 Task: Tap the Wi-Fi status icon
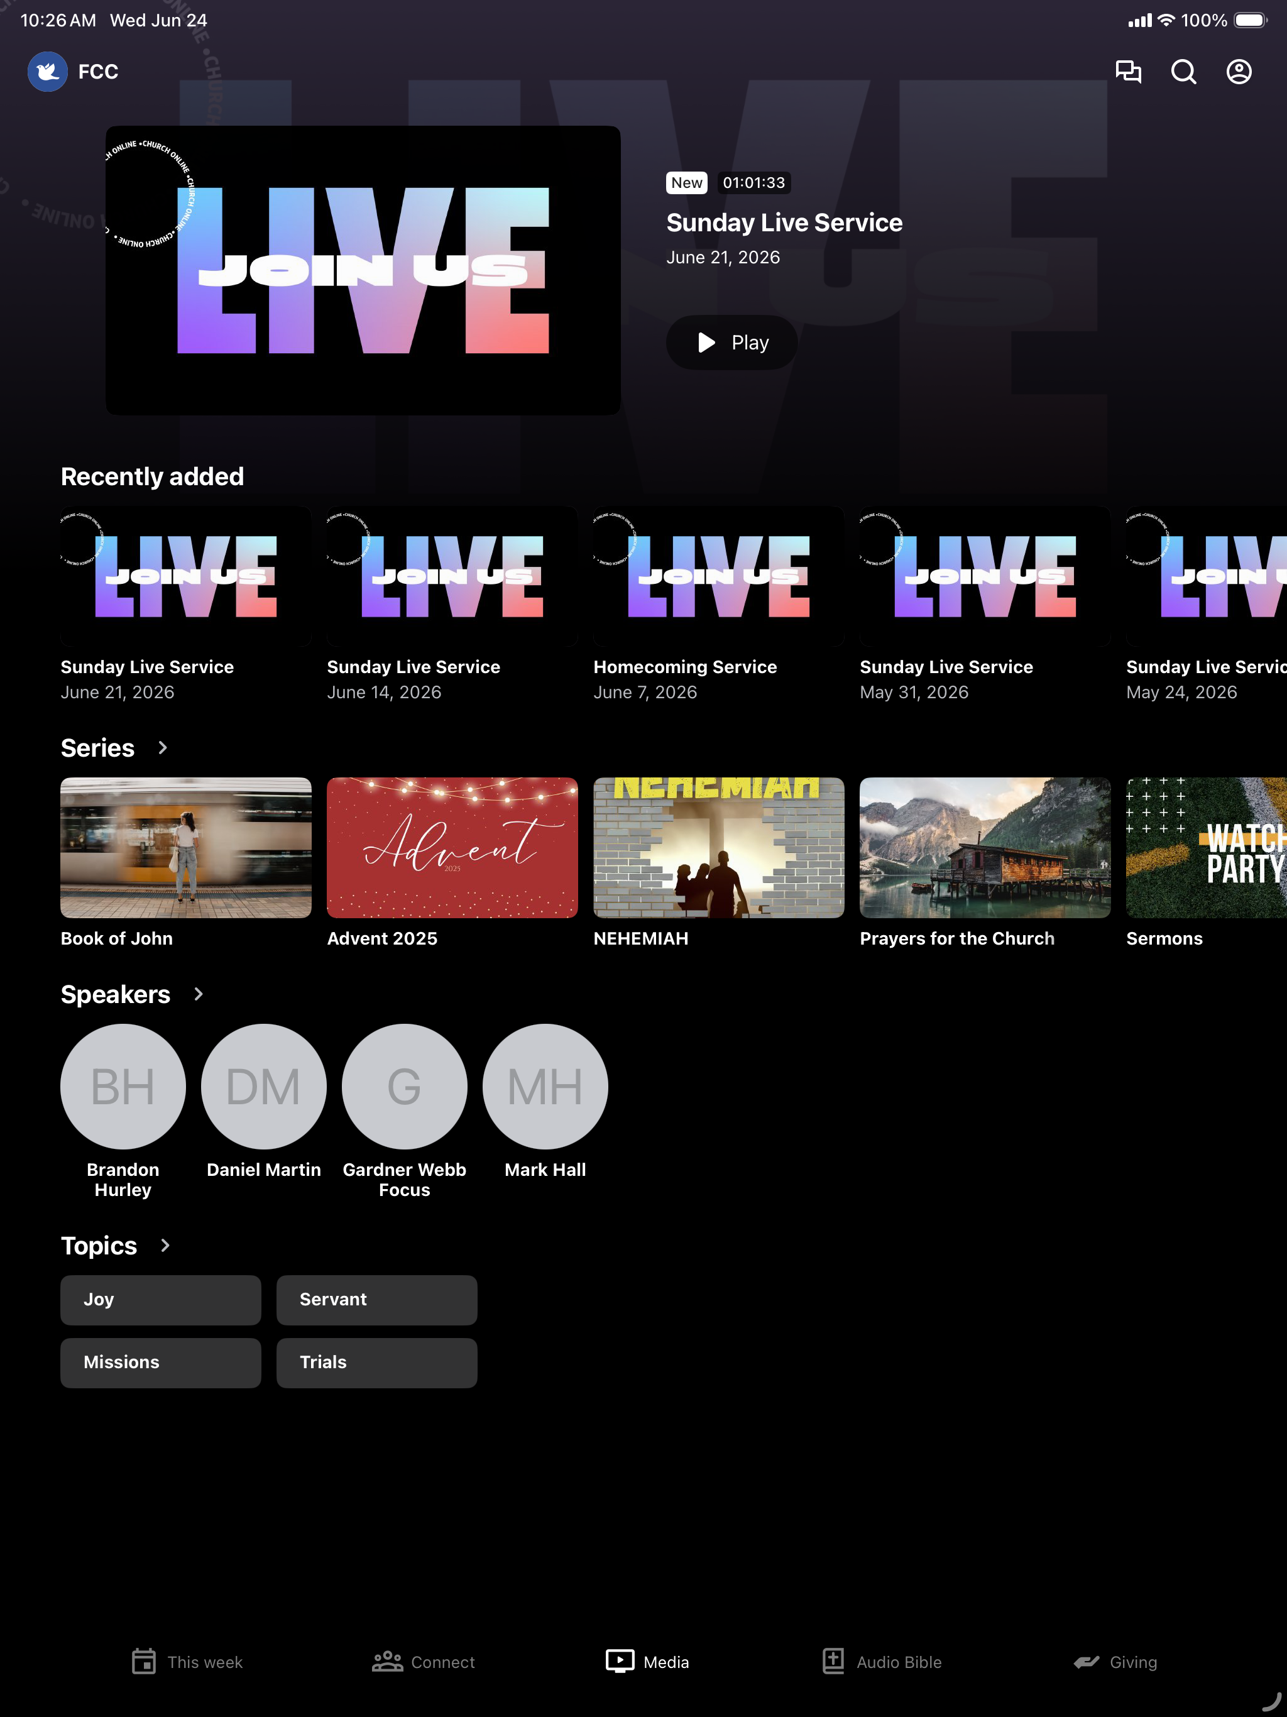click(1165, 20)
